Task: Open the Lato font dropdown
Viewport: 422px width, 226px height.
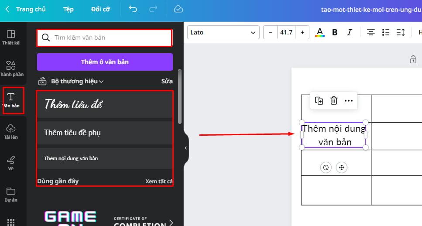Action: pyautogui.click(x=223, y=32)
